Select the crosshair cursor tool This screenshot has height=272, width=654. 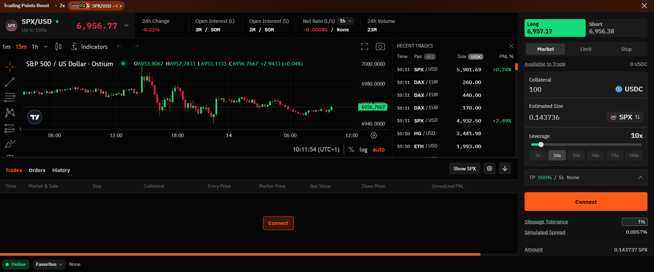click(10, 67)
